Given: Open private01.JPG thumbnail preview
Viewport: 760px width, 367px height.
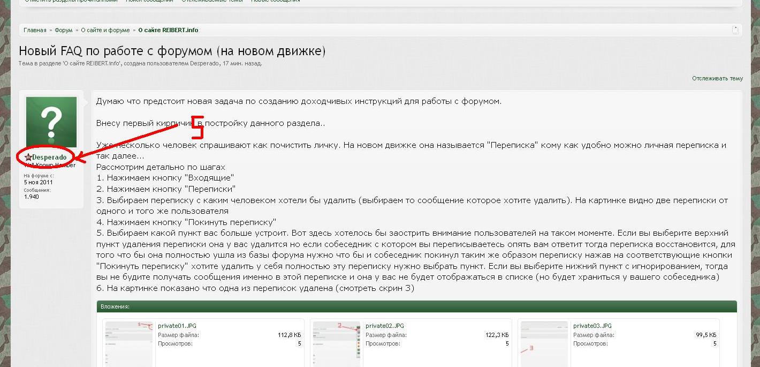Looking at the screenshot, I should point(128,344).
